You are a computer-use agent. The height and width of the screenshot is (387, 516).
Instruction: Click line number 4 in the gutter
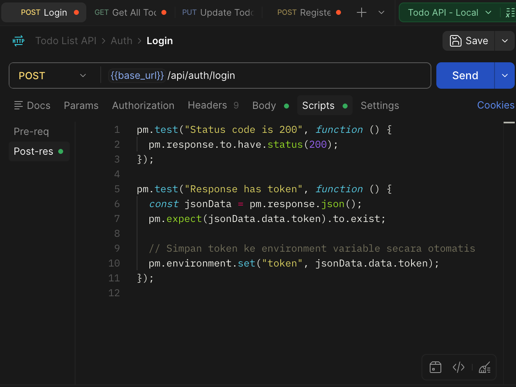tap(117, 174)
